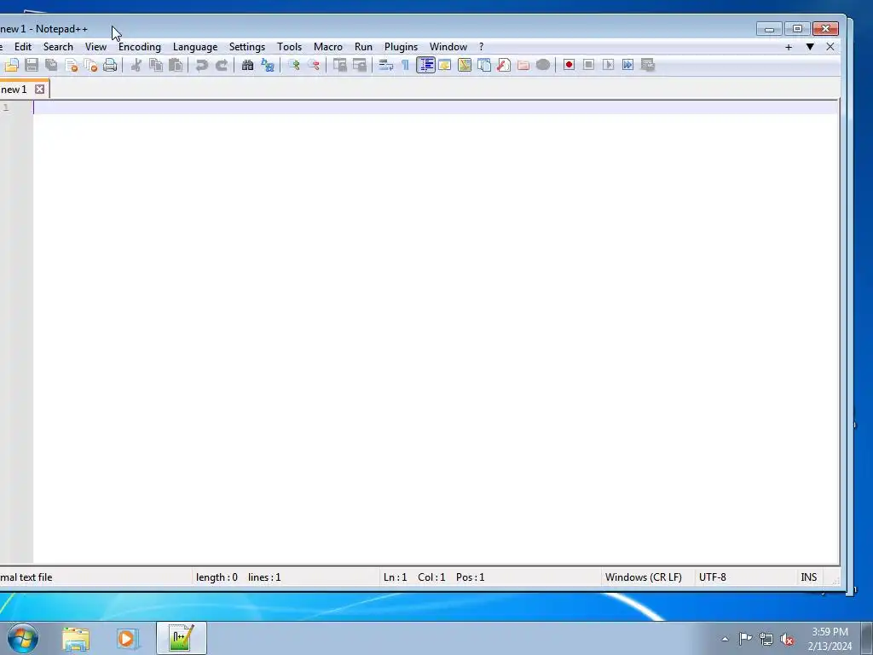Screen dimensions: 873x655
Task: Click the length : 0 status entry
Action: (x=217, y=577)
